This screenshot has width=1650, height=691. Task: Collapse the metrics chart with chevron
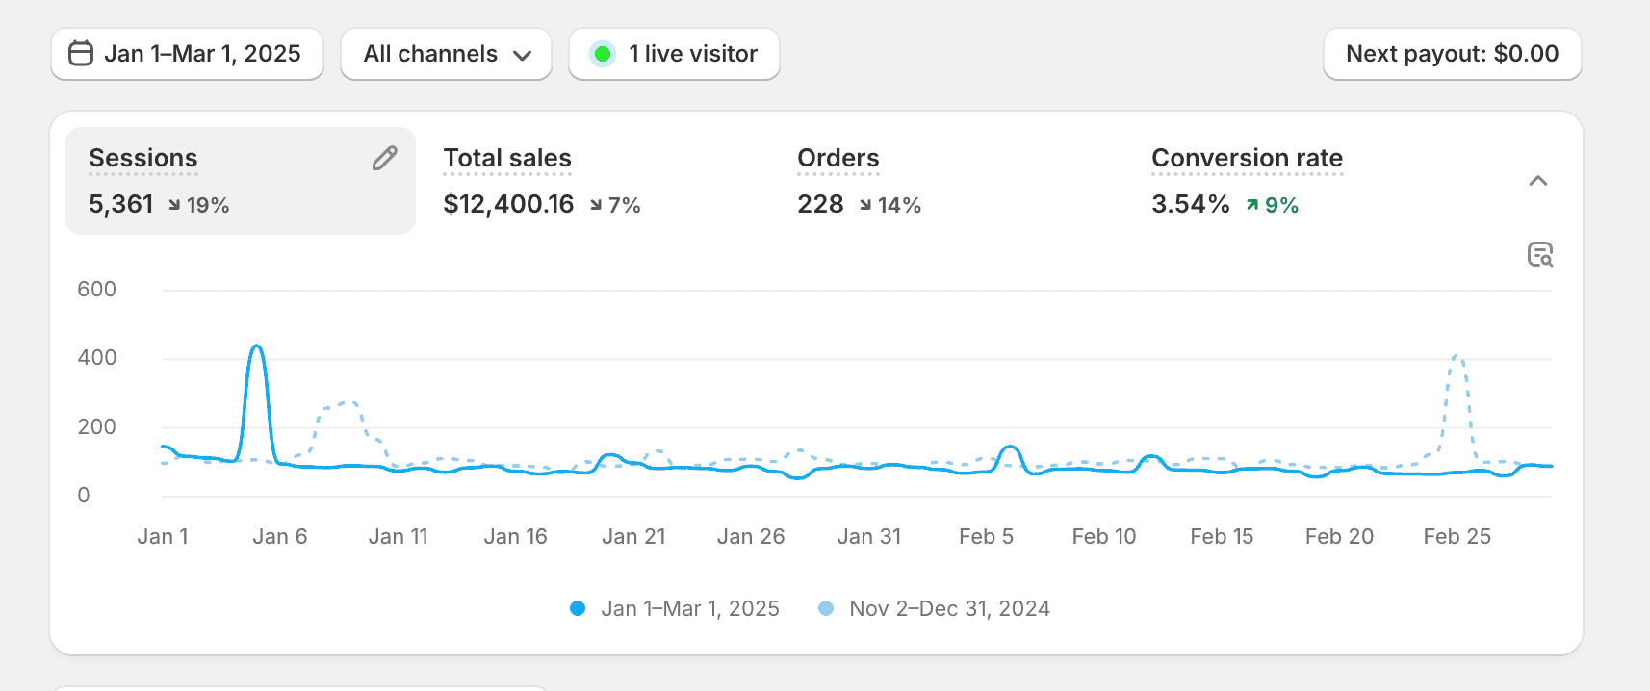click(1537, 181)
